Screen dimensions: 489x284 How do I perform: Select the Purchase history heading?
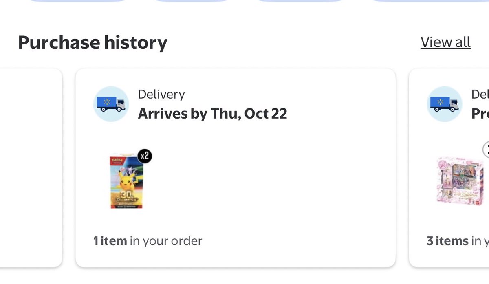[x=93, y=42]
